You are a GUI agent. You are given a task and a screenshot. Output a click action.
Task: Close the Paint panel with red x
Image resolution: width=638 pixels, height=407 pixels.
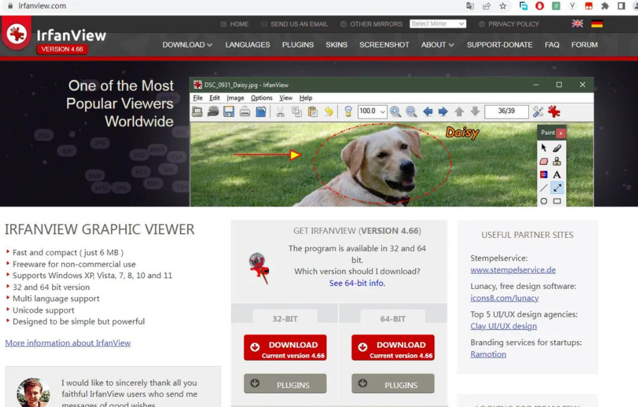pyautogui.click(x=561, y=133)
